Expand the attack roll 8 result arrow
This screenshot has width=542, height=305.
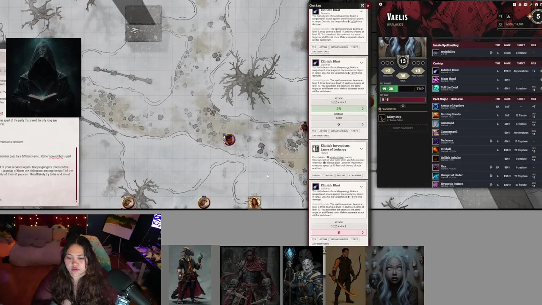coord(362,233)
